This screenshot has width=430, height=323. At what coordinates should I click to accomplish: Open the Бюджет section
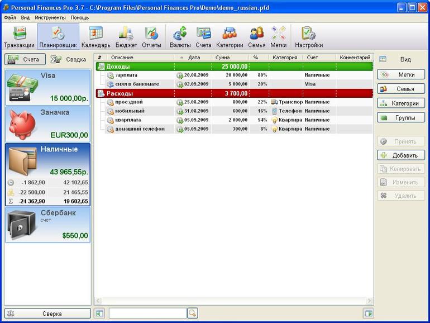pos(126,37)
